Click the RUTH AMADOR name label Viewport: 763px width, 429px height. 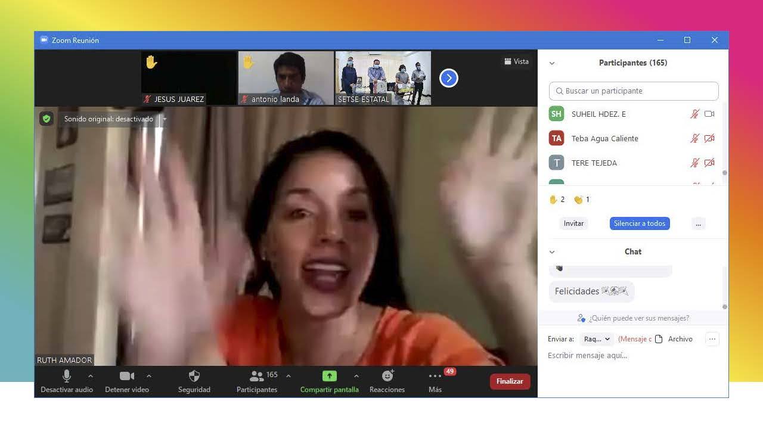pyautogui.click(x=64, y=360)
